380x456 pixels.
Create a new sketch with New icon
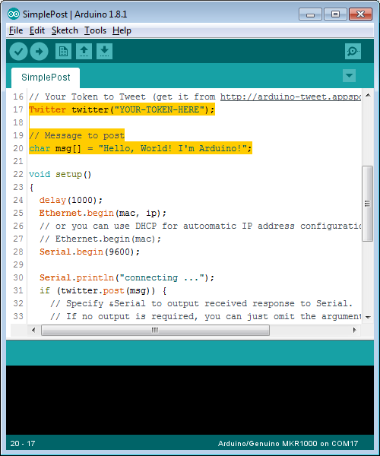click(63, 52)
